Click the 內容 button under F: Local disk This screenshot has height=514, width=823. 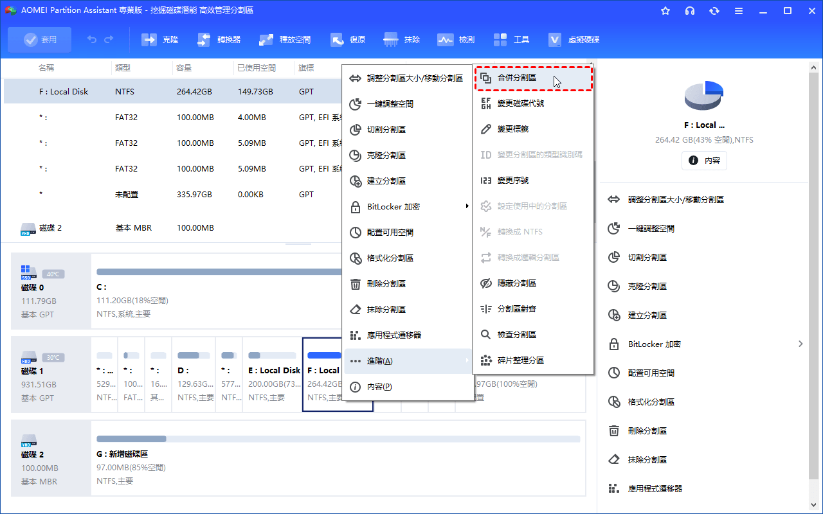(704, 161)
